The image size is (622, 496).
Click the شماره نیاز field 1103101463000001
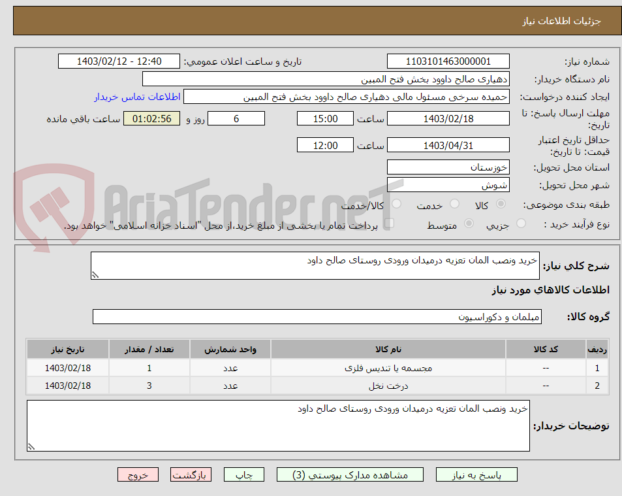(448, 61)
